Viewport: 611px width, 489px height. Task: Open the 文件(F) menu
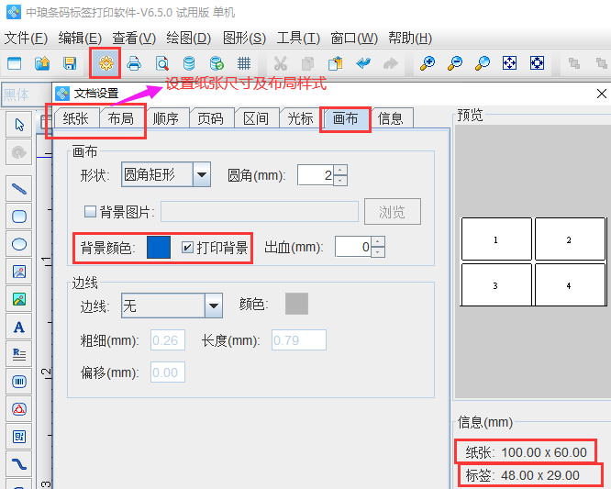[x=26, y=39]
